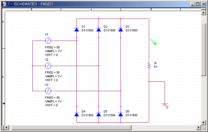Viewport: 208px width, 132px height.
Task: Open the schematic window system menu icon
Action: (3, 3)
